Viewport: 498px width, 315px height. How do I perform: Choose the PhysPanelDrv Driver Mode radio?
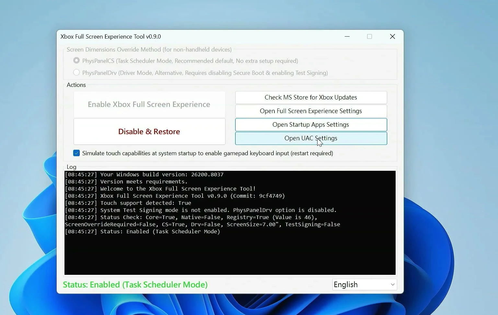[76, 73]
